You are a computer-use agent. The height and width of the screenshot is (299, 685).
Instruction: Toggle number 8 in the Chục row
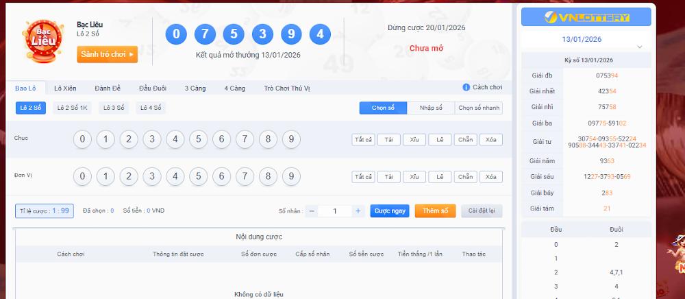(268, 139)
